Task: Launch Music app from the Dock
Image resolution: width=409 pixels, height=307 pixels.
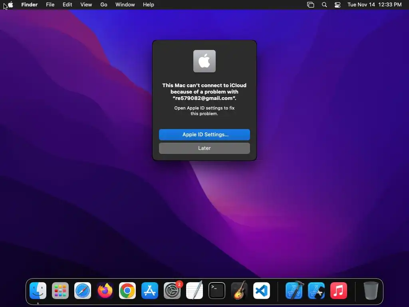Action: [x=339, y=291]
